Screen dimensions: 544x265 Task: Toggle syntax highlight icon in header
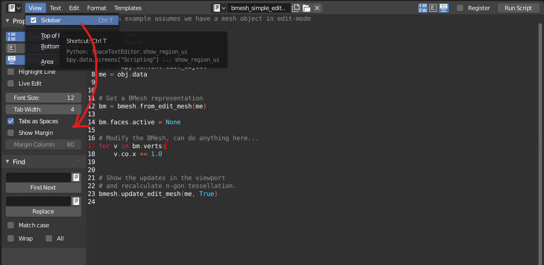[x=444, y=8]
